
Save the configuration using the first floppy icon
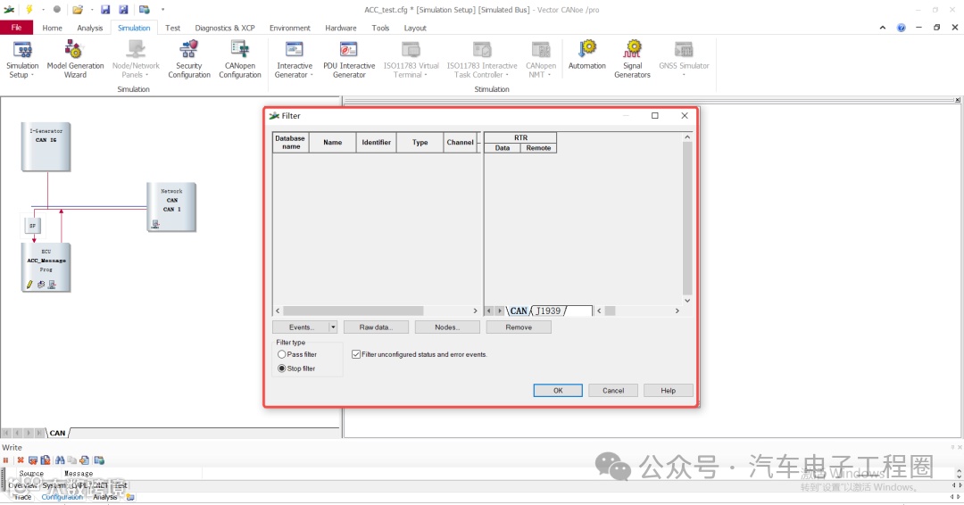105,9
